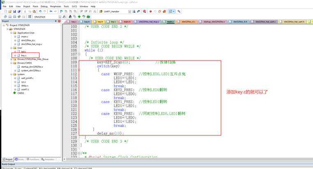Click the editor scroll-left arrow

click(x=64, y=159)
